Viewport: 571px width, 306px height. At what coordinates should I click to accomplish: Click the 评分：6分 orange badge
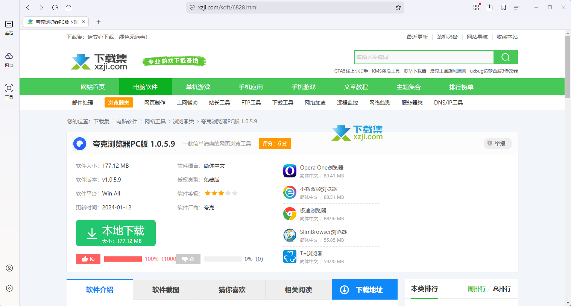[x=275, y=144]
